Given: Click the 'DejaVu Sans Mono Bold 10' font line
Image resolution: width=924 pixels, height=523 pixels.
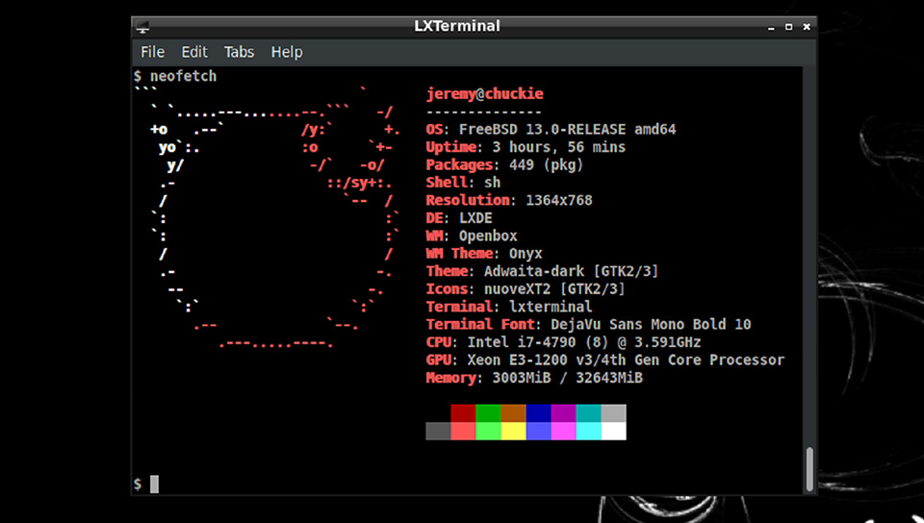Looking at the screenshot, I should [x=589, y=324].
